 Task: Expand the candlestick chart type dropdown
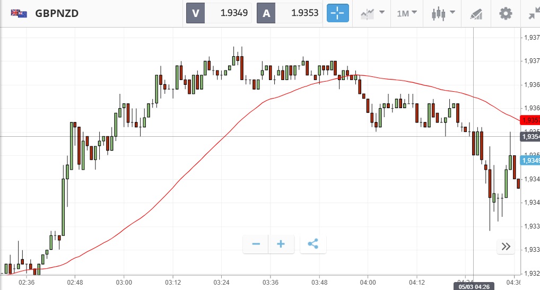click(443, 13)
